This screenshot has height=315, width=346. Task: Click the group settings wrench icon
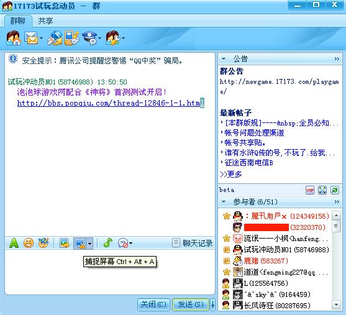113,38
